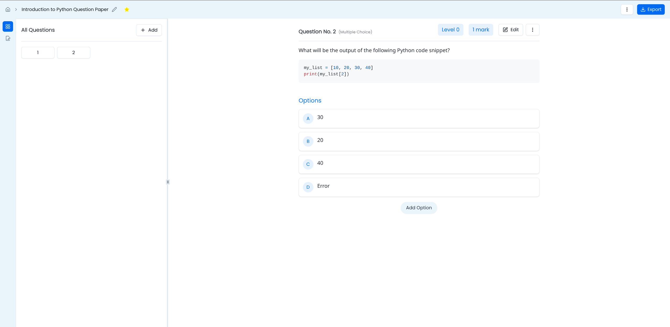Select the grid view sidebar icon

pyautogui.click(x=8, y=26)
